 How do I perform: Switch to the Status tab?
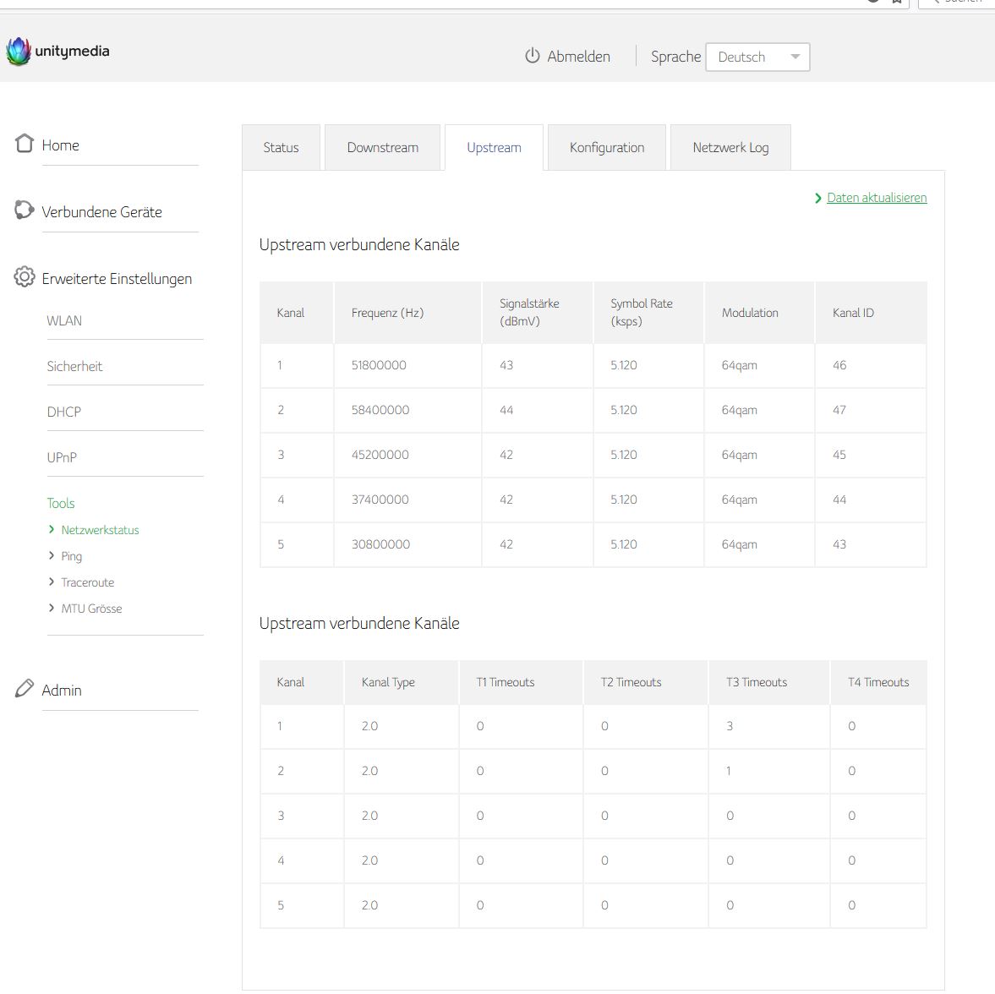tap(282, 147)
